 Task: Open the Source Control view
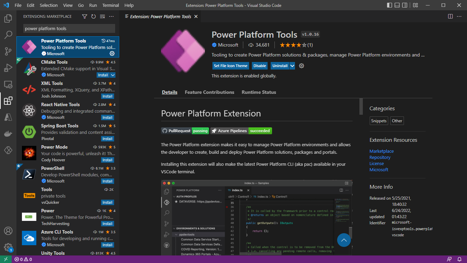8,51
